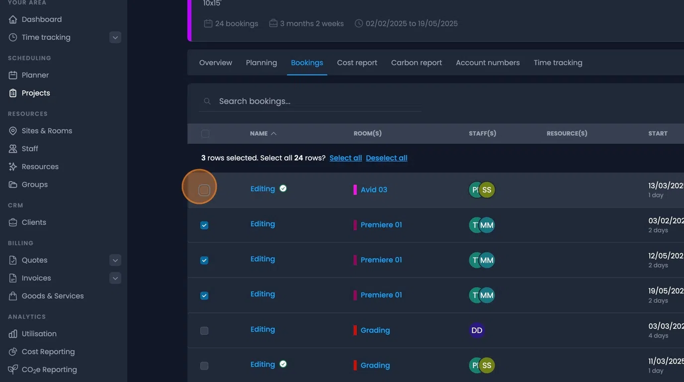Image resolution: width=684 pixels, height=382 pixels.
Task: Open the Quotes dropdown in the sidebar
Action: click(115, 260)
